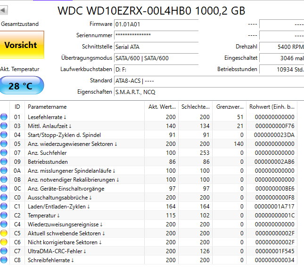Click the Übertragungsmodus field SATA/600

(156, 58)
